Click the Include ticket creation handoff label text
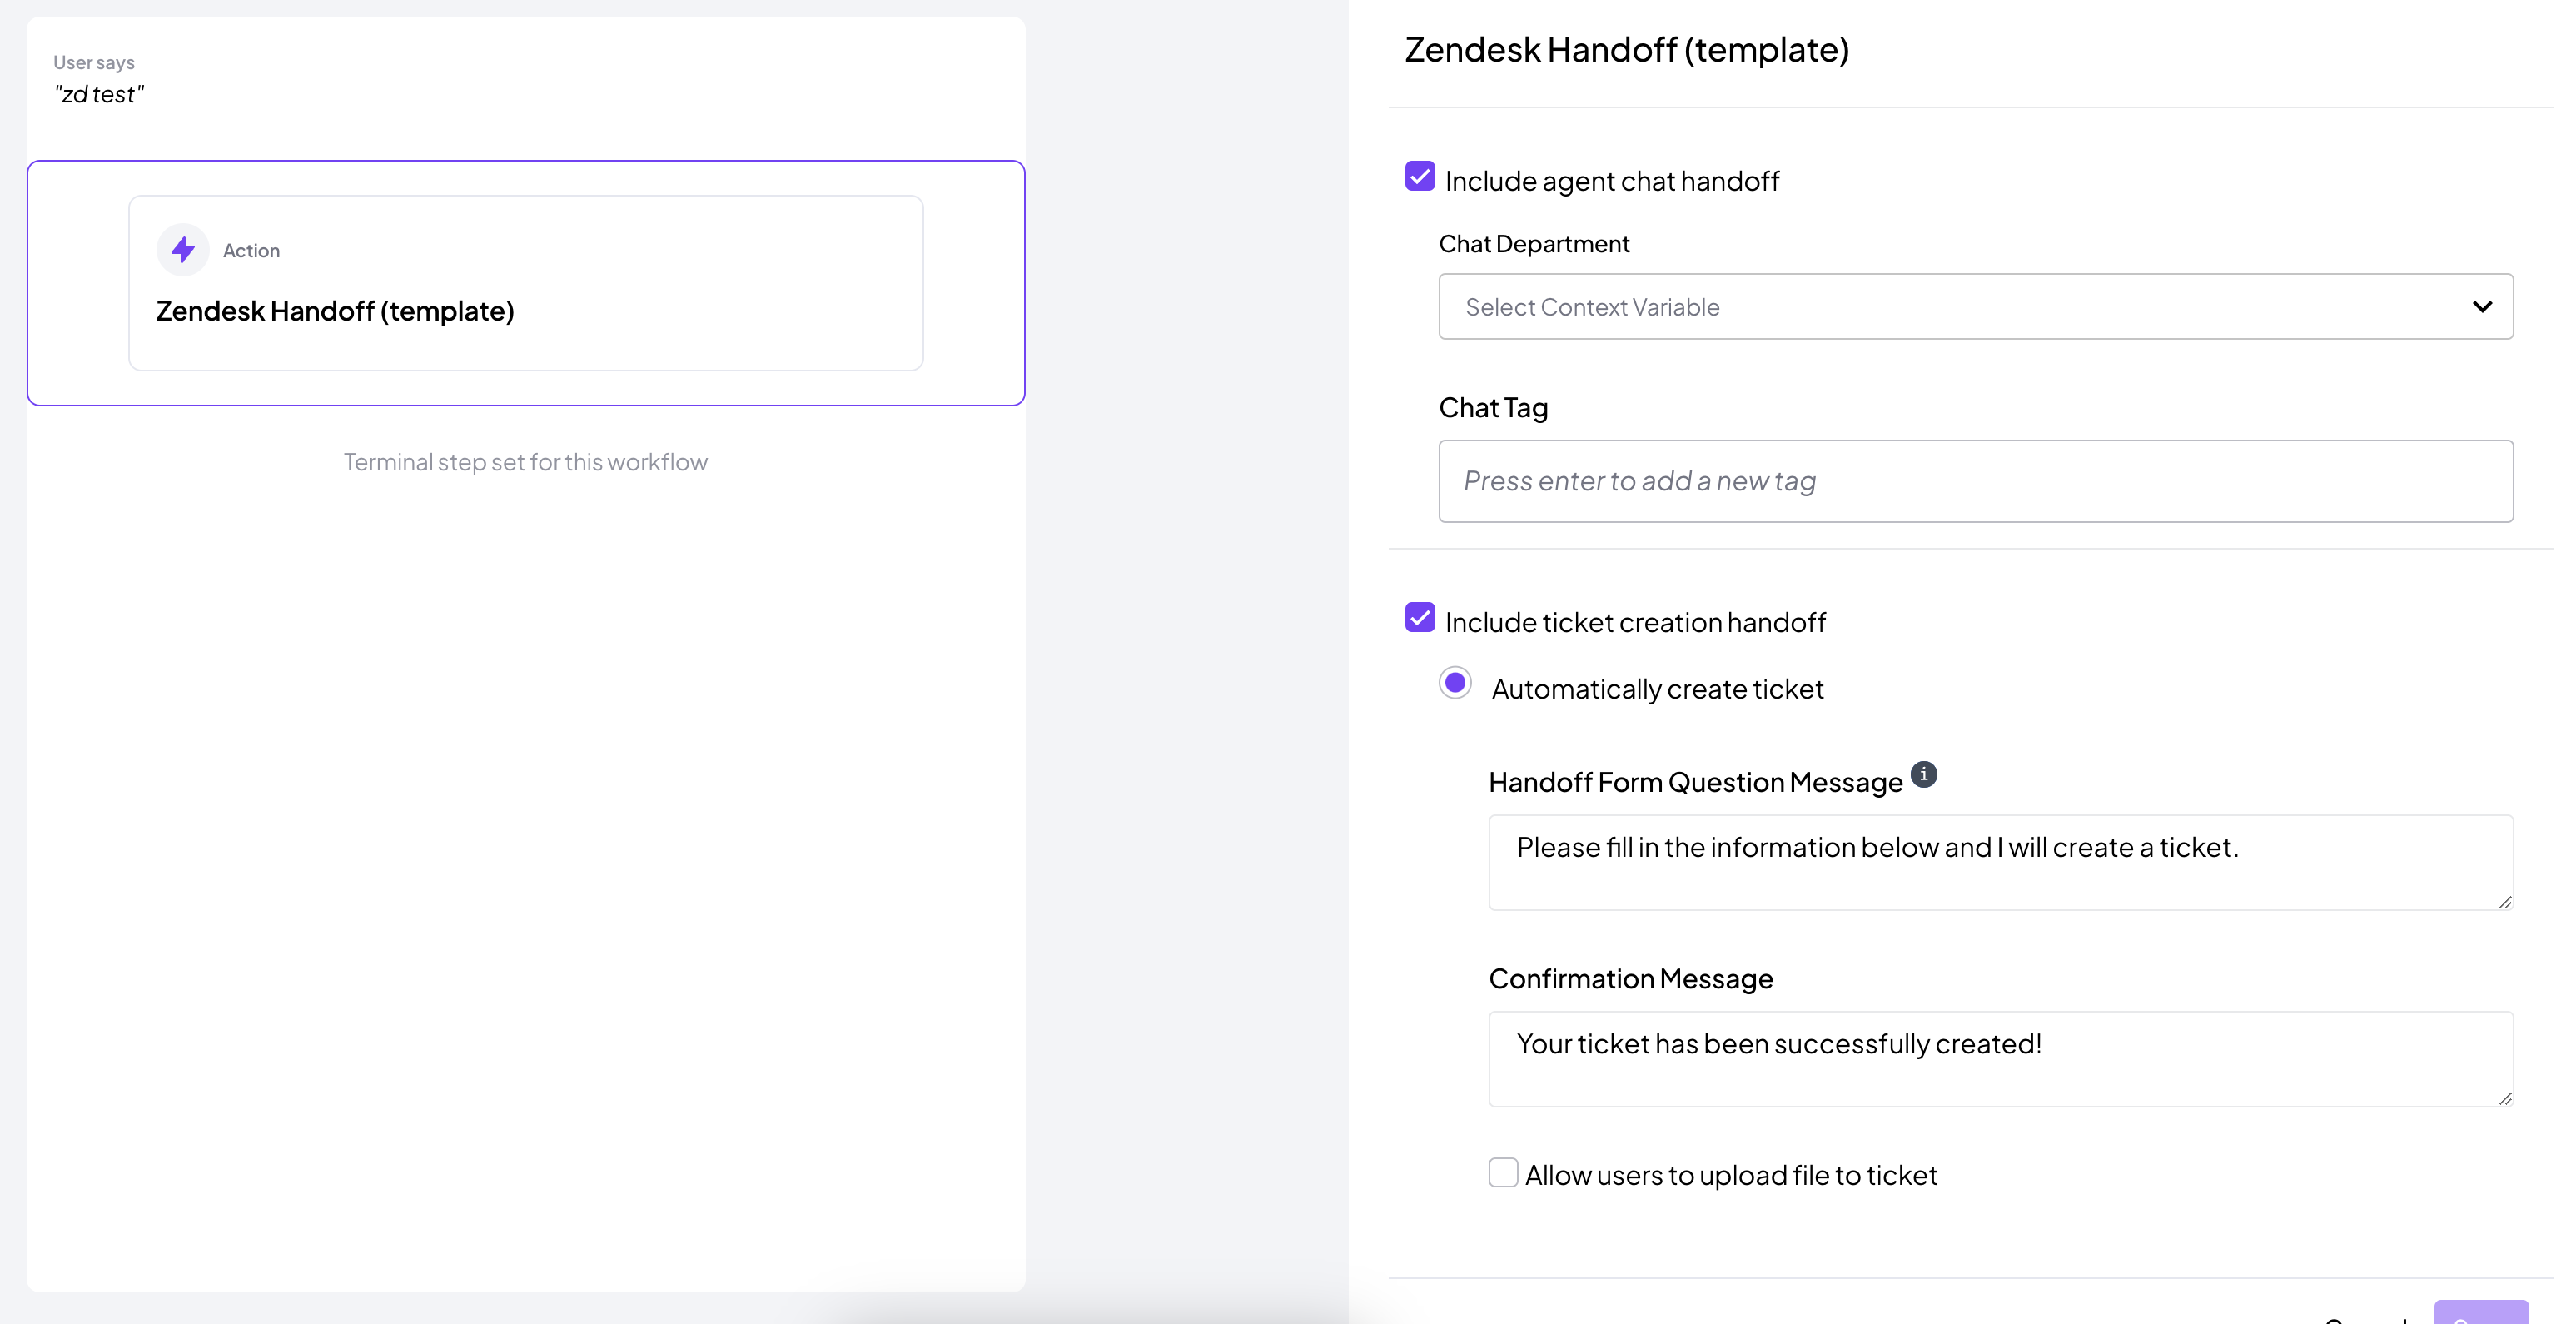This screenshot has width=2576, height=1324. tap(1635, 622)
